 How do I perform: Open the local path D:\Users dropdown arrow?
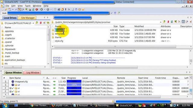tap(33, 23)
